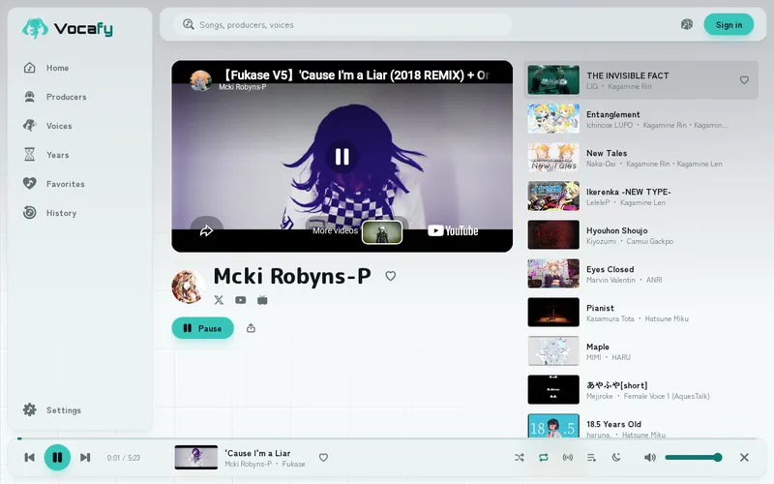774x484 pixels.
Task: Select the Eyes Closed song
Action: click(x=640, y=274)
